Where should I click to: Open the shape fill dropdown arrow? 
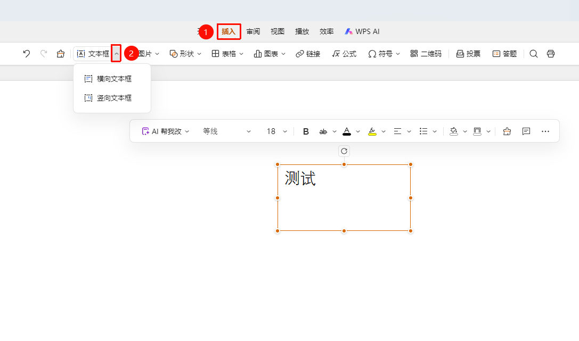click(x=465, y=131)
